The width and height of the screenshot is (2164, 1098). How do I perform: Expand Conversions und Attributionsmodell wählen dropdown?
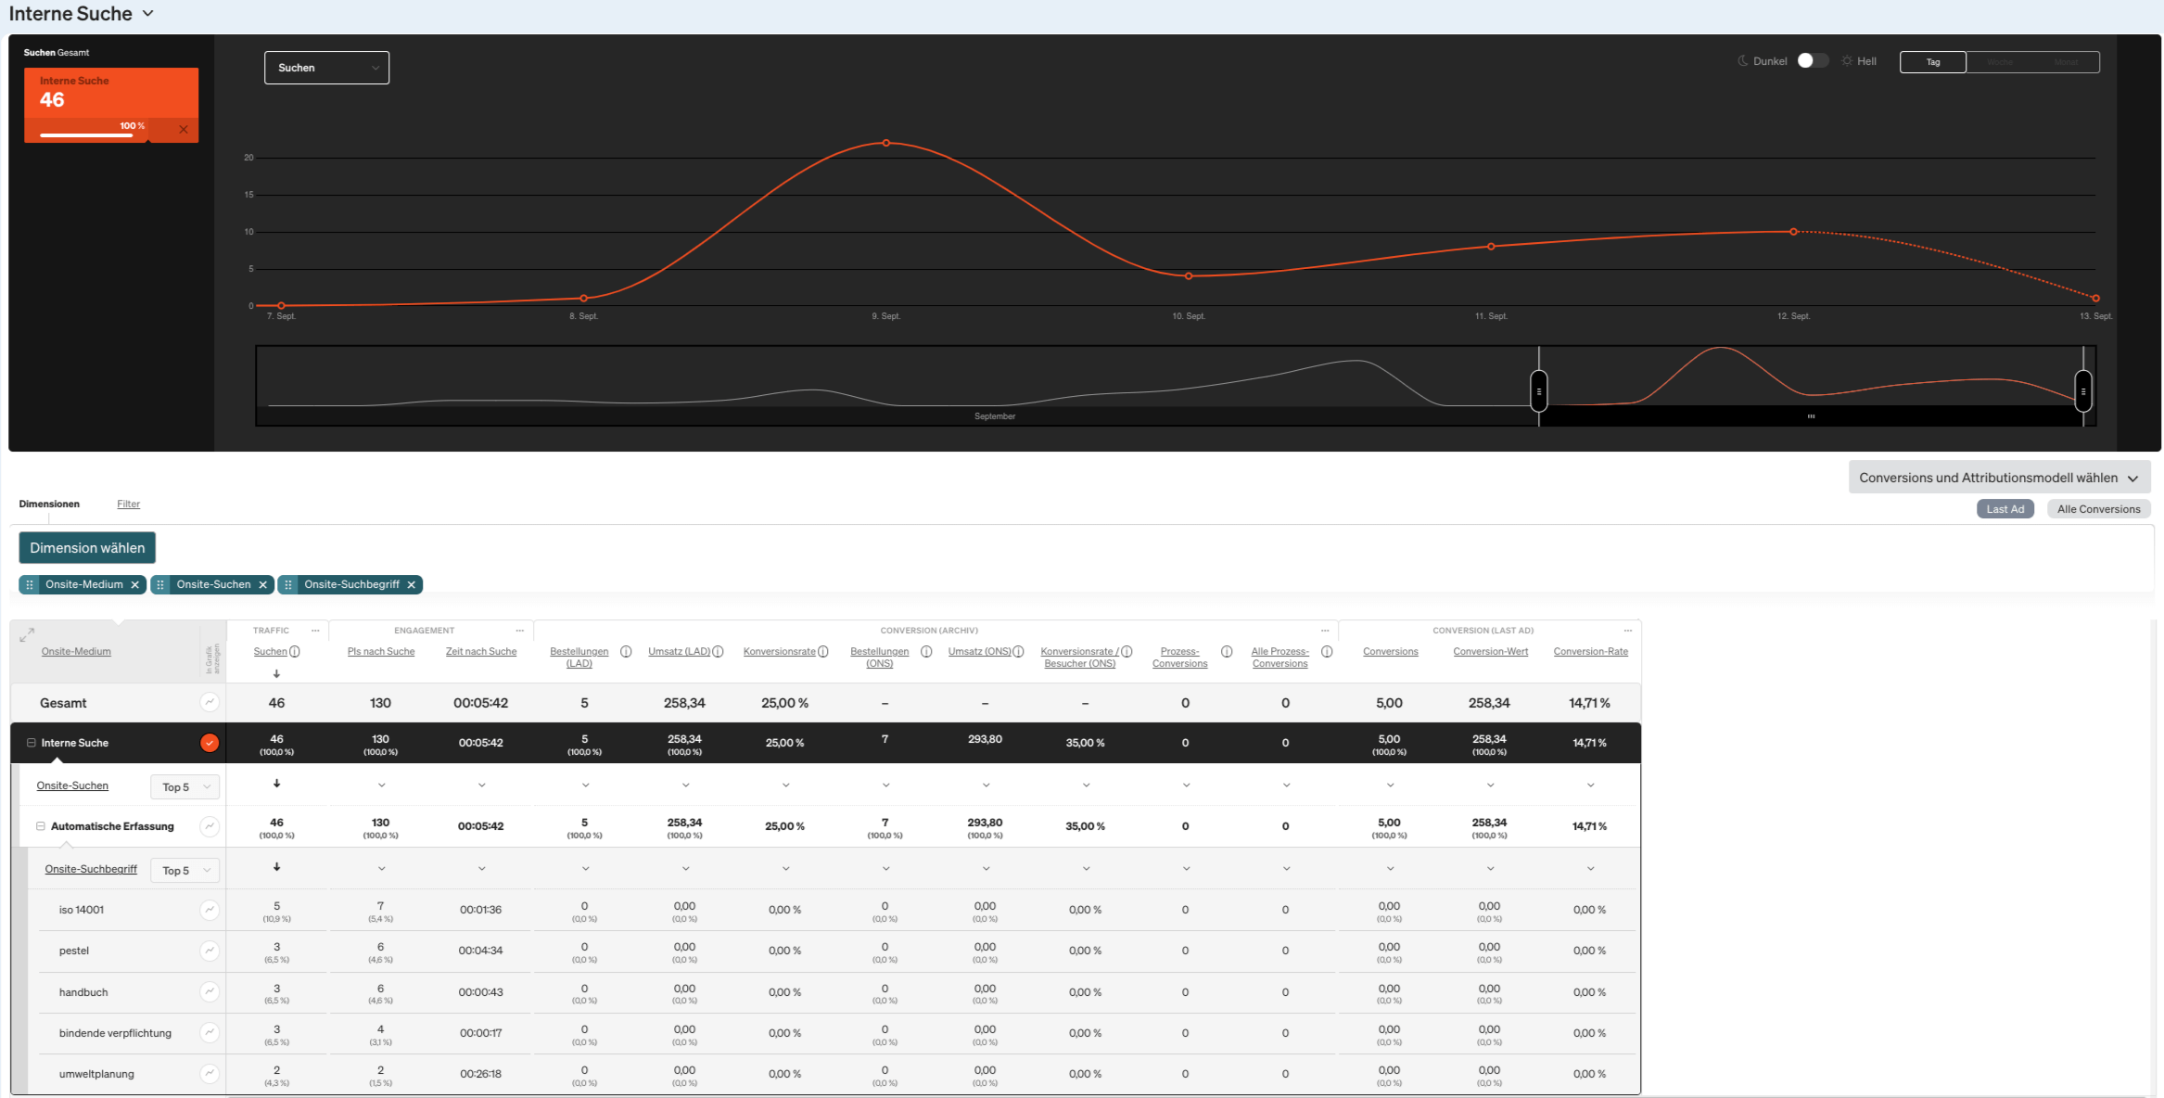(x=1999, y=478)
